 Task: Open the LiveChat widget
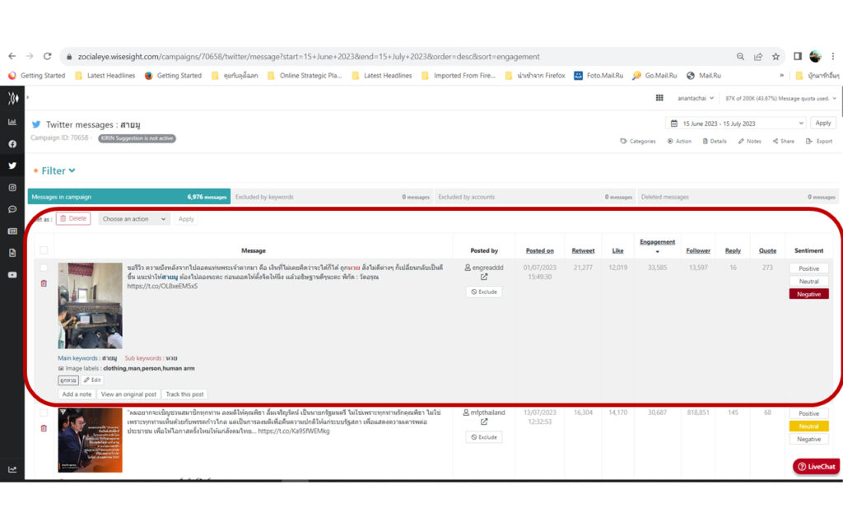pos(816,466)
